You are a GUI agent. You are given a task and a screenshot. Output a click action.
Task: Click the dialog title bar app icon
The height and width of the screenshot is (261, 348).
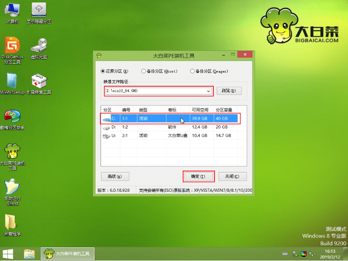pos(99,56)
